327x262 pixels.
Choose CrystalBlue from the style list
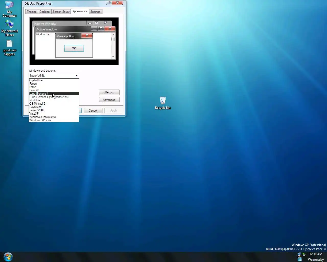tap(54, 80)
